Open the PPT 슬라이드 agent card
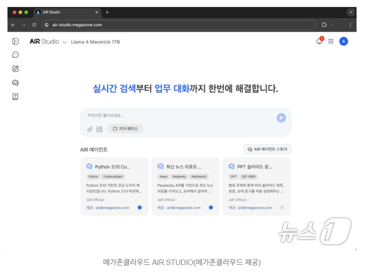 click(257, 186)
